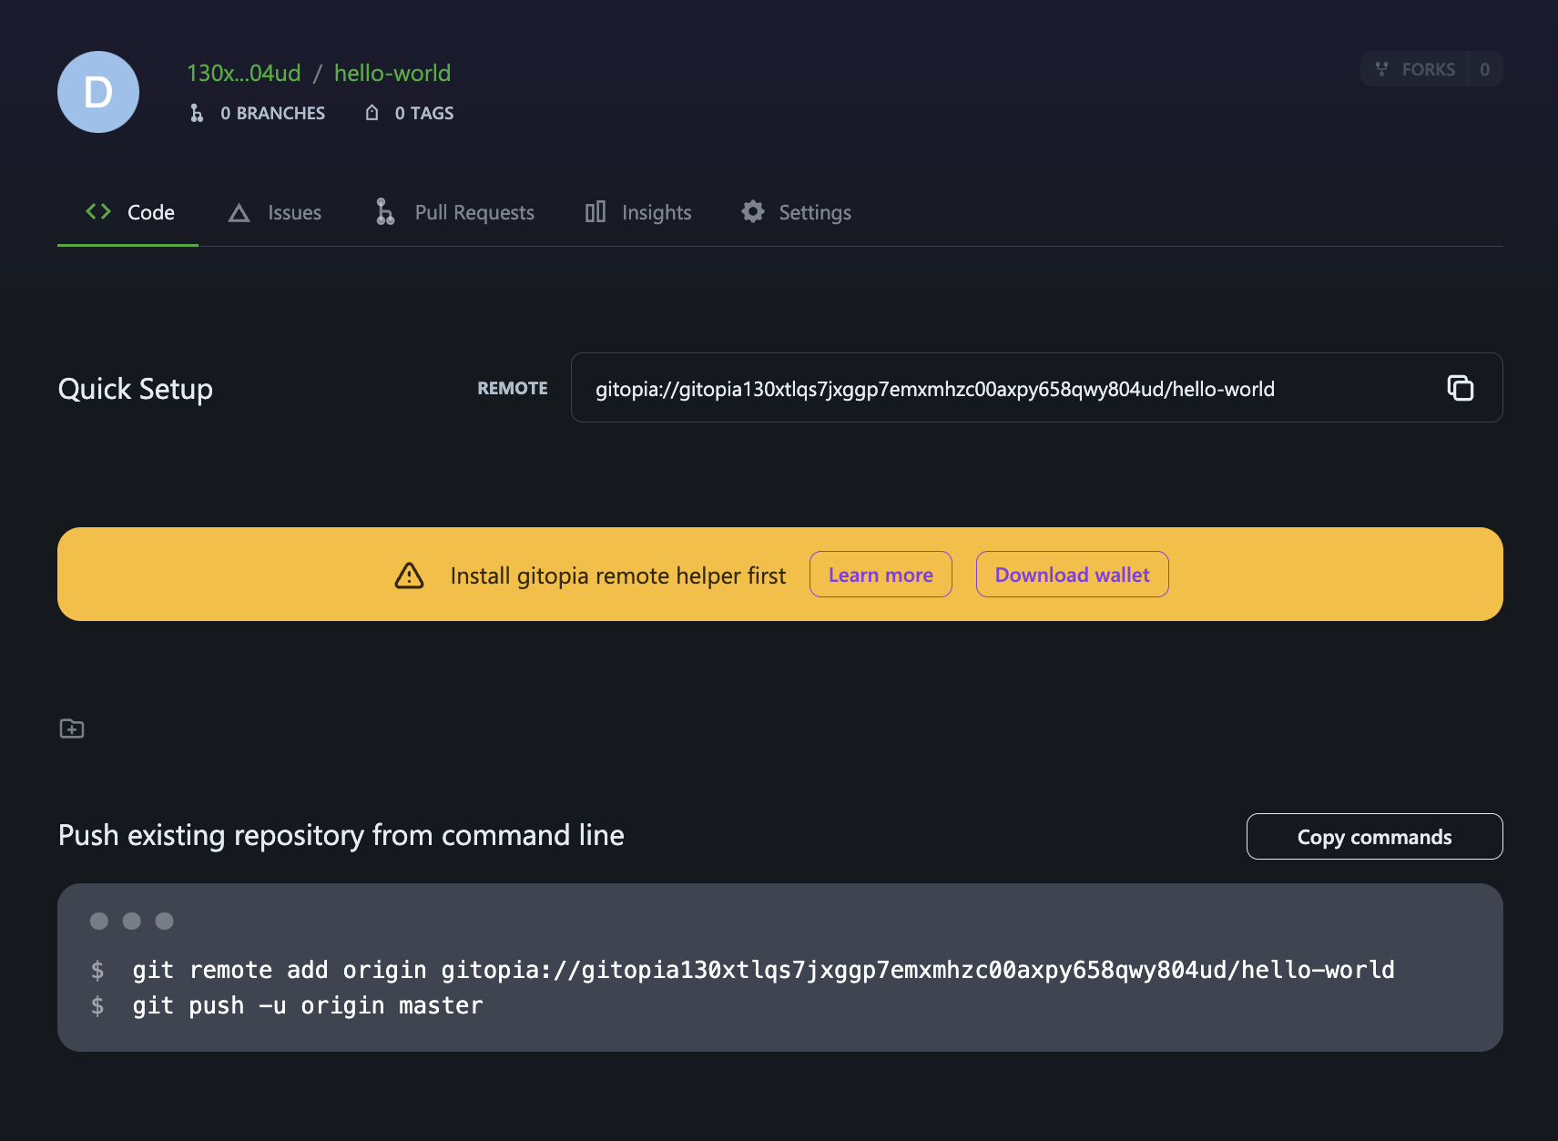
Task: Copy the remote URL with the copy icon
Action: (1461, 388)
